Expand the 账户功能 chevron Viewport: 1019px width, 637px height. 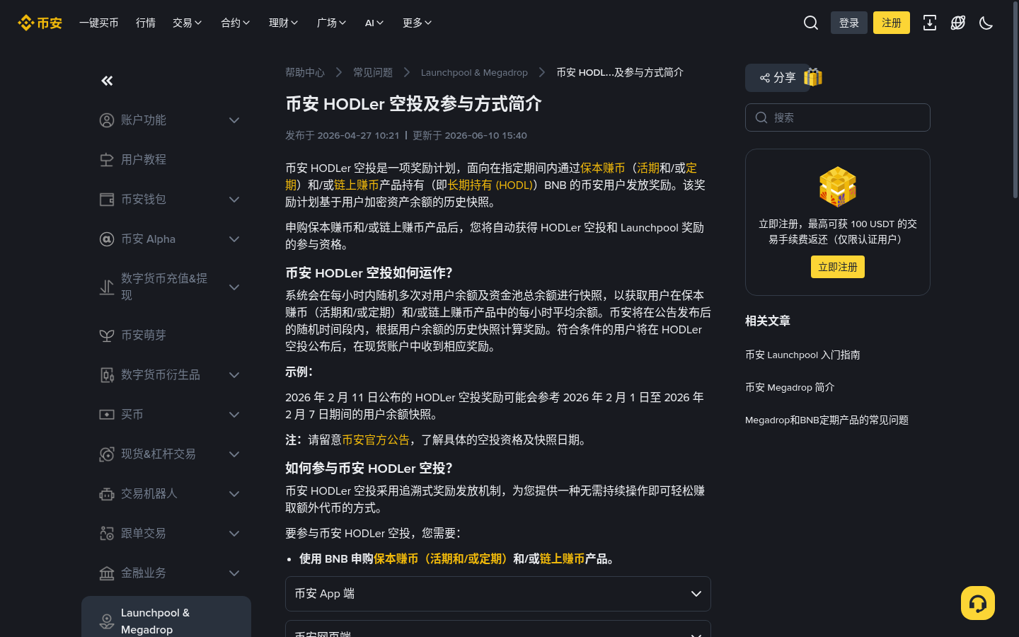[234, 120]
